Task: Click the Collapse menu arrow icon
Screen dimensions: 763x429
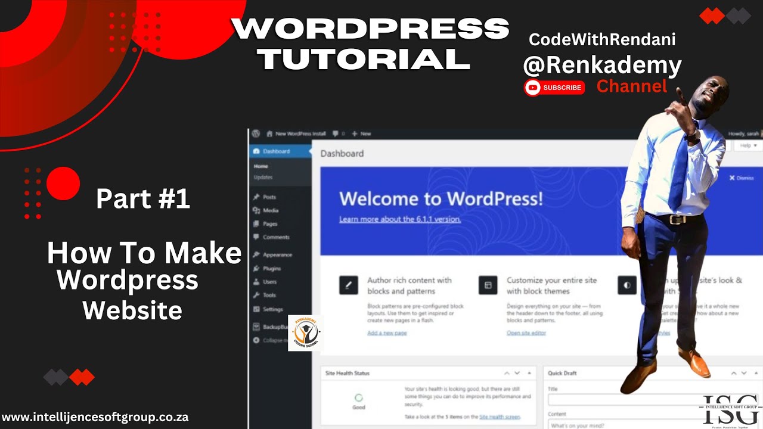Action: click(256, 340)
